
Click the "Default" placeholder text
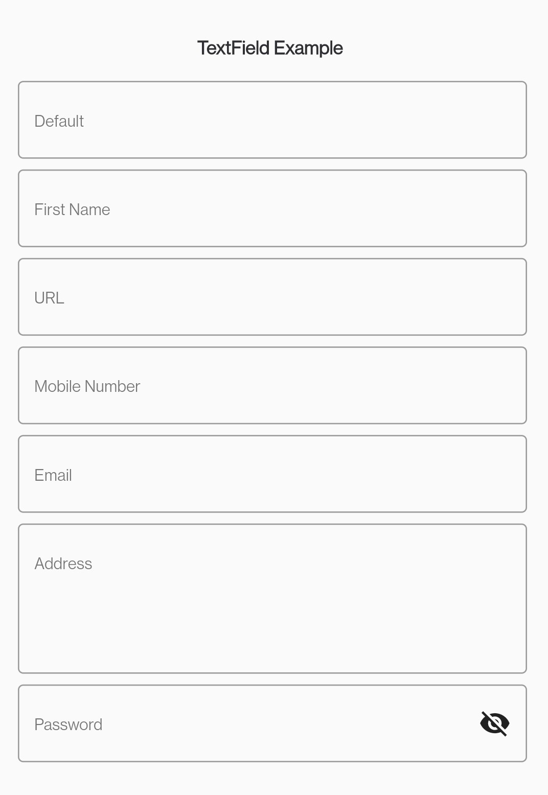tap(59, 121)
